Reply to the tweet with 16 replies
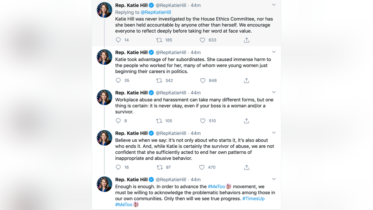 click(x=118, y=167)
